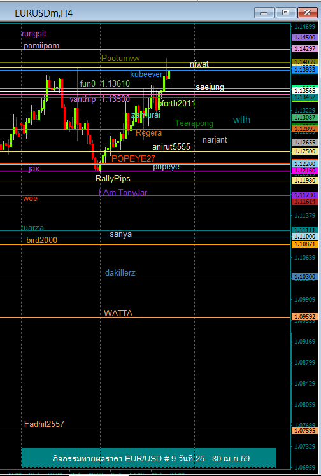Select the dakillerz line label

coord(120,273)
